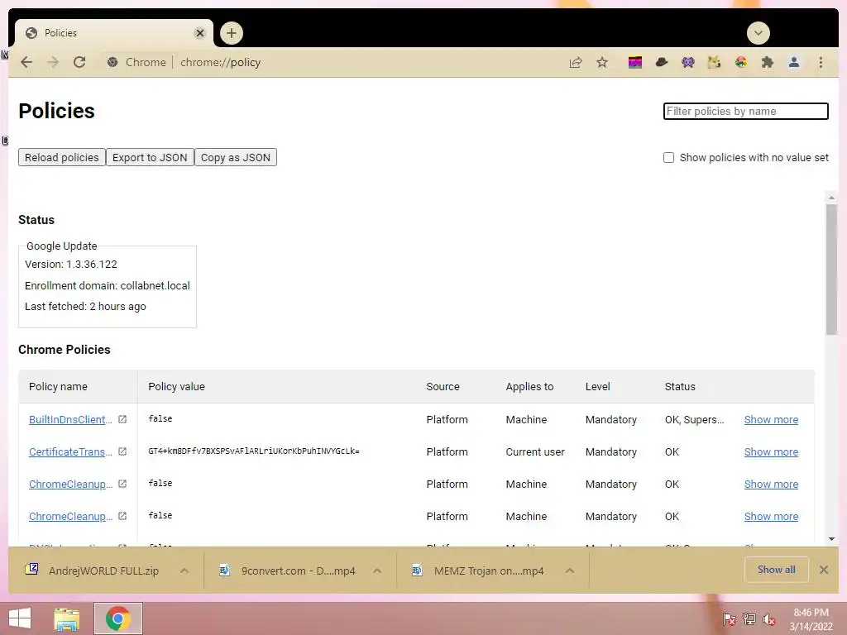Focus the Filter policies by name field
847x635 pixels.
[x=745, y=112]
